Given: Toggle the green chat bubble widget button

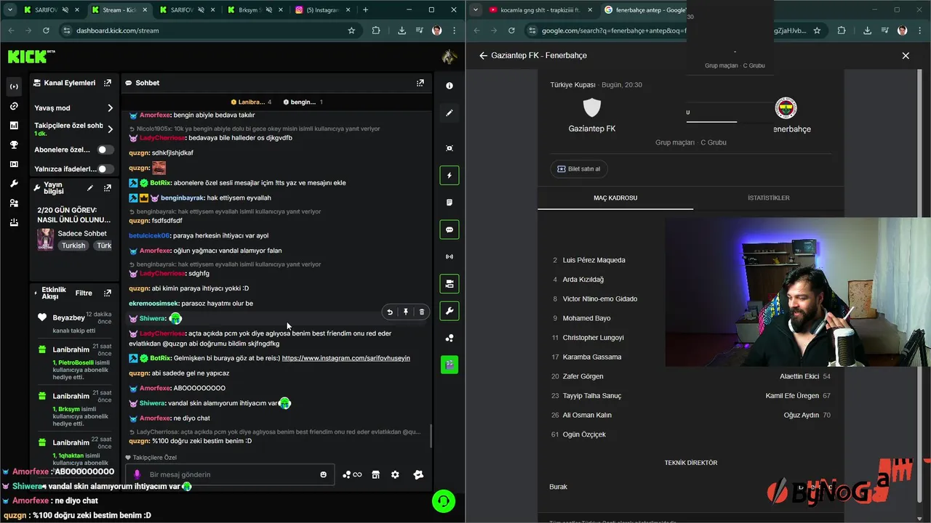Looking at the screenshot, I should point(449,230).
